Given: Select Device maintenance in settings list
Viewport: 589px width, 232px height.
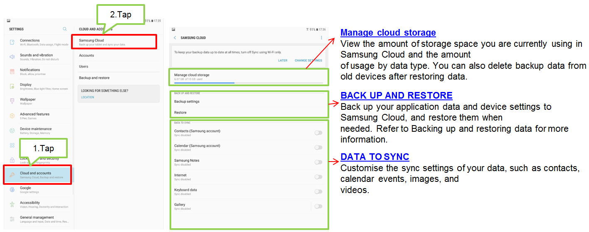Looking at the screenshot, I should click(x=39, y=130).
